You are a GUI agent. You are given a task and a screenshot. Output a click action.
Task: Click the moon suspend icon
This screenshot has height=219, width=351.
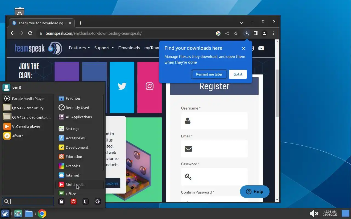85,201
